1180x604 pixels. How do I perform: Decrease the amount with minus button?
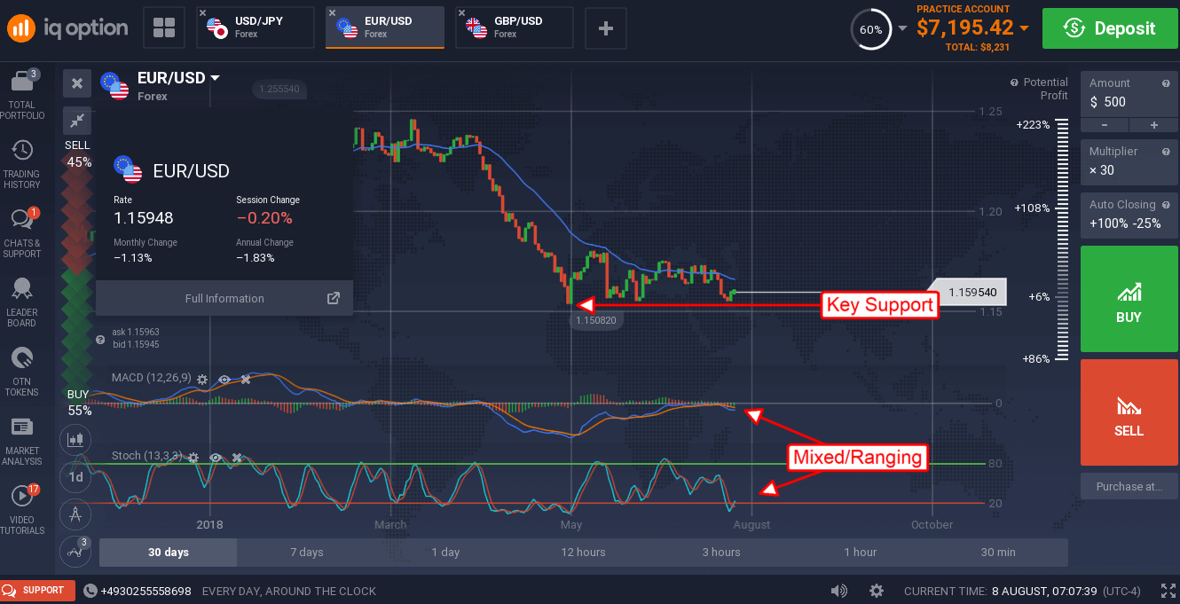point(1103,125)
